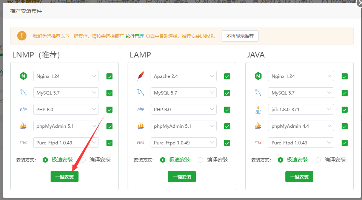This screenshot has width=362, height=200.
Task: Click the LAMP heading
Action: [140, 55]
